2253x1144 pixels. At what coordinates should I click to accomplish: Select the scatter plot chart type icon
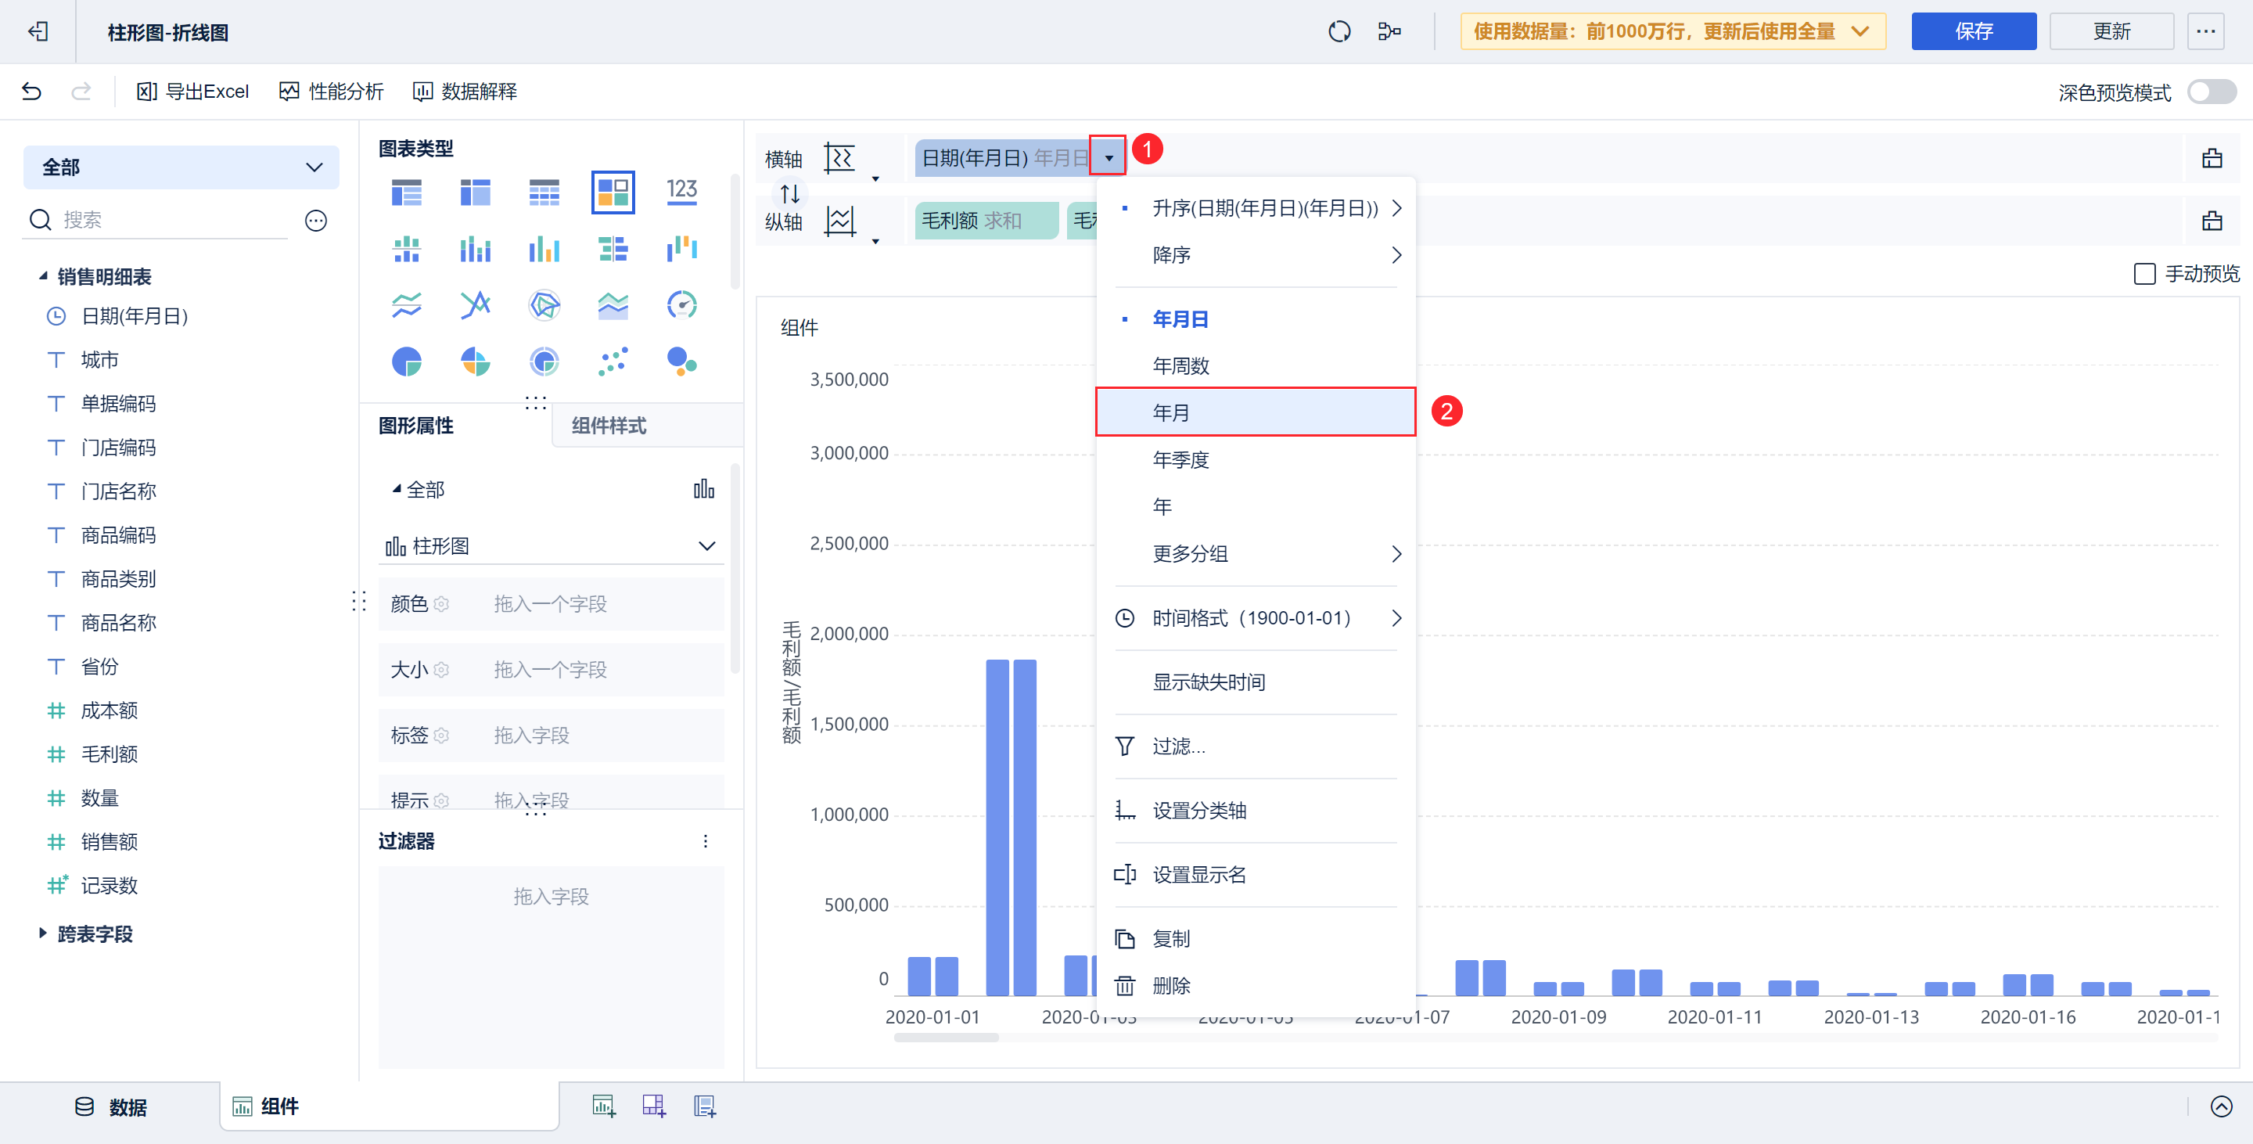point(613,362)
